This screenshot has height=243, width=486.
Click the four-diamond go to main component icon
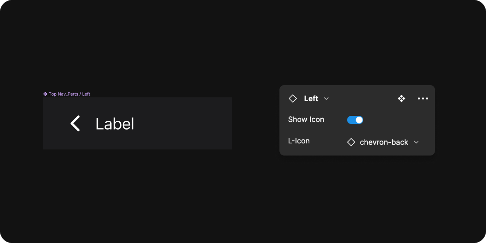pyautogui.click(x=401, y=98)
